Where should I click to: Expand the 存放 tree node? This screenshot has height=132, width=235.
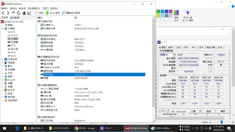2,73
